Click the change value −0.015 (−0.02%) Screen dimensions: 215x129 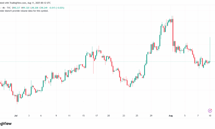[56, 8]
